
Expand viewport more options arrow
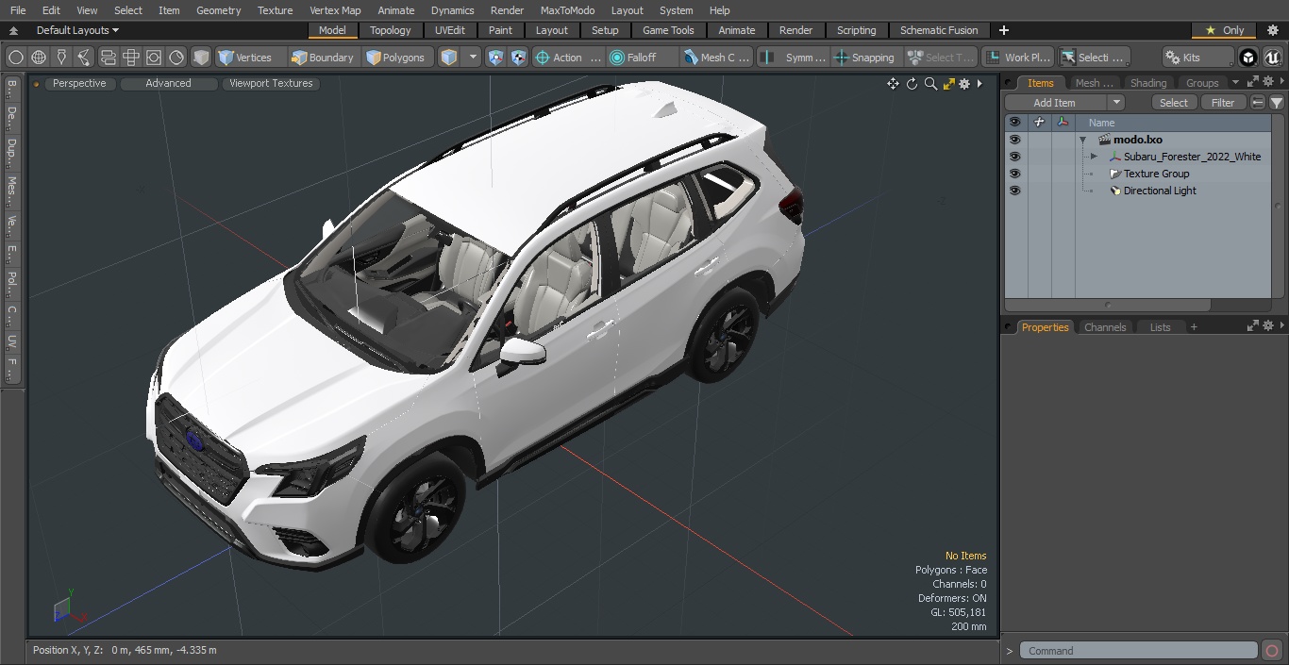[x=979, y=84]
